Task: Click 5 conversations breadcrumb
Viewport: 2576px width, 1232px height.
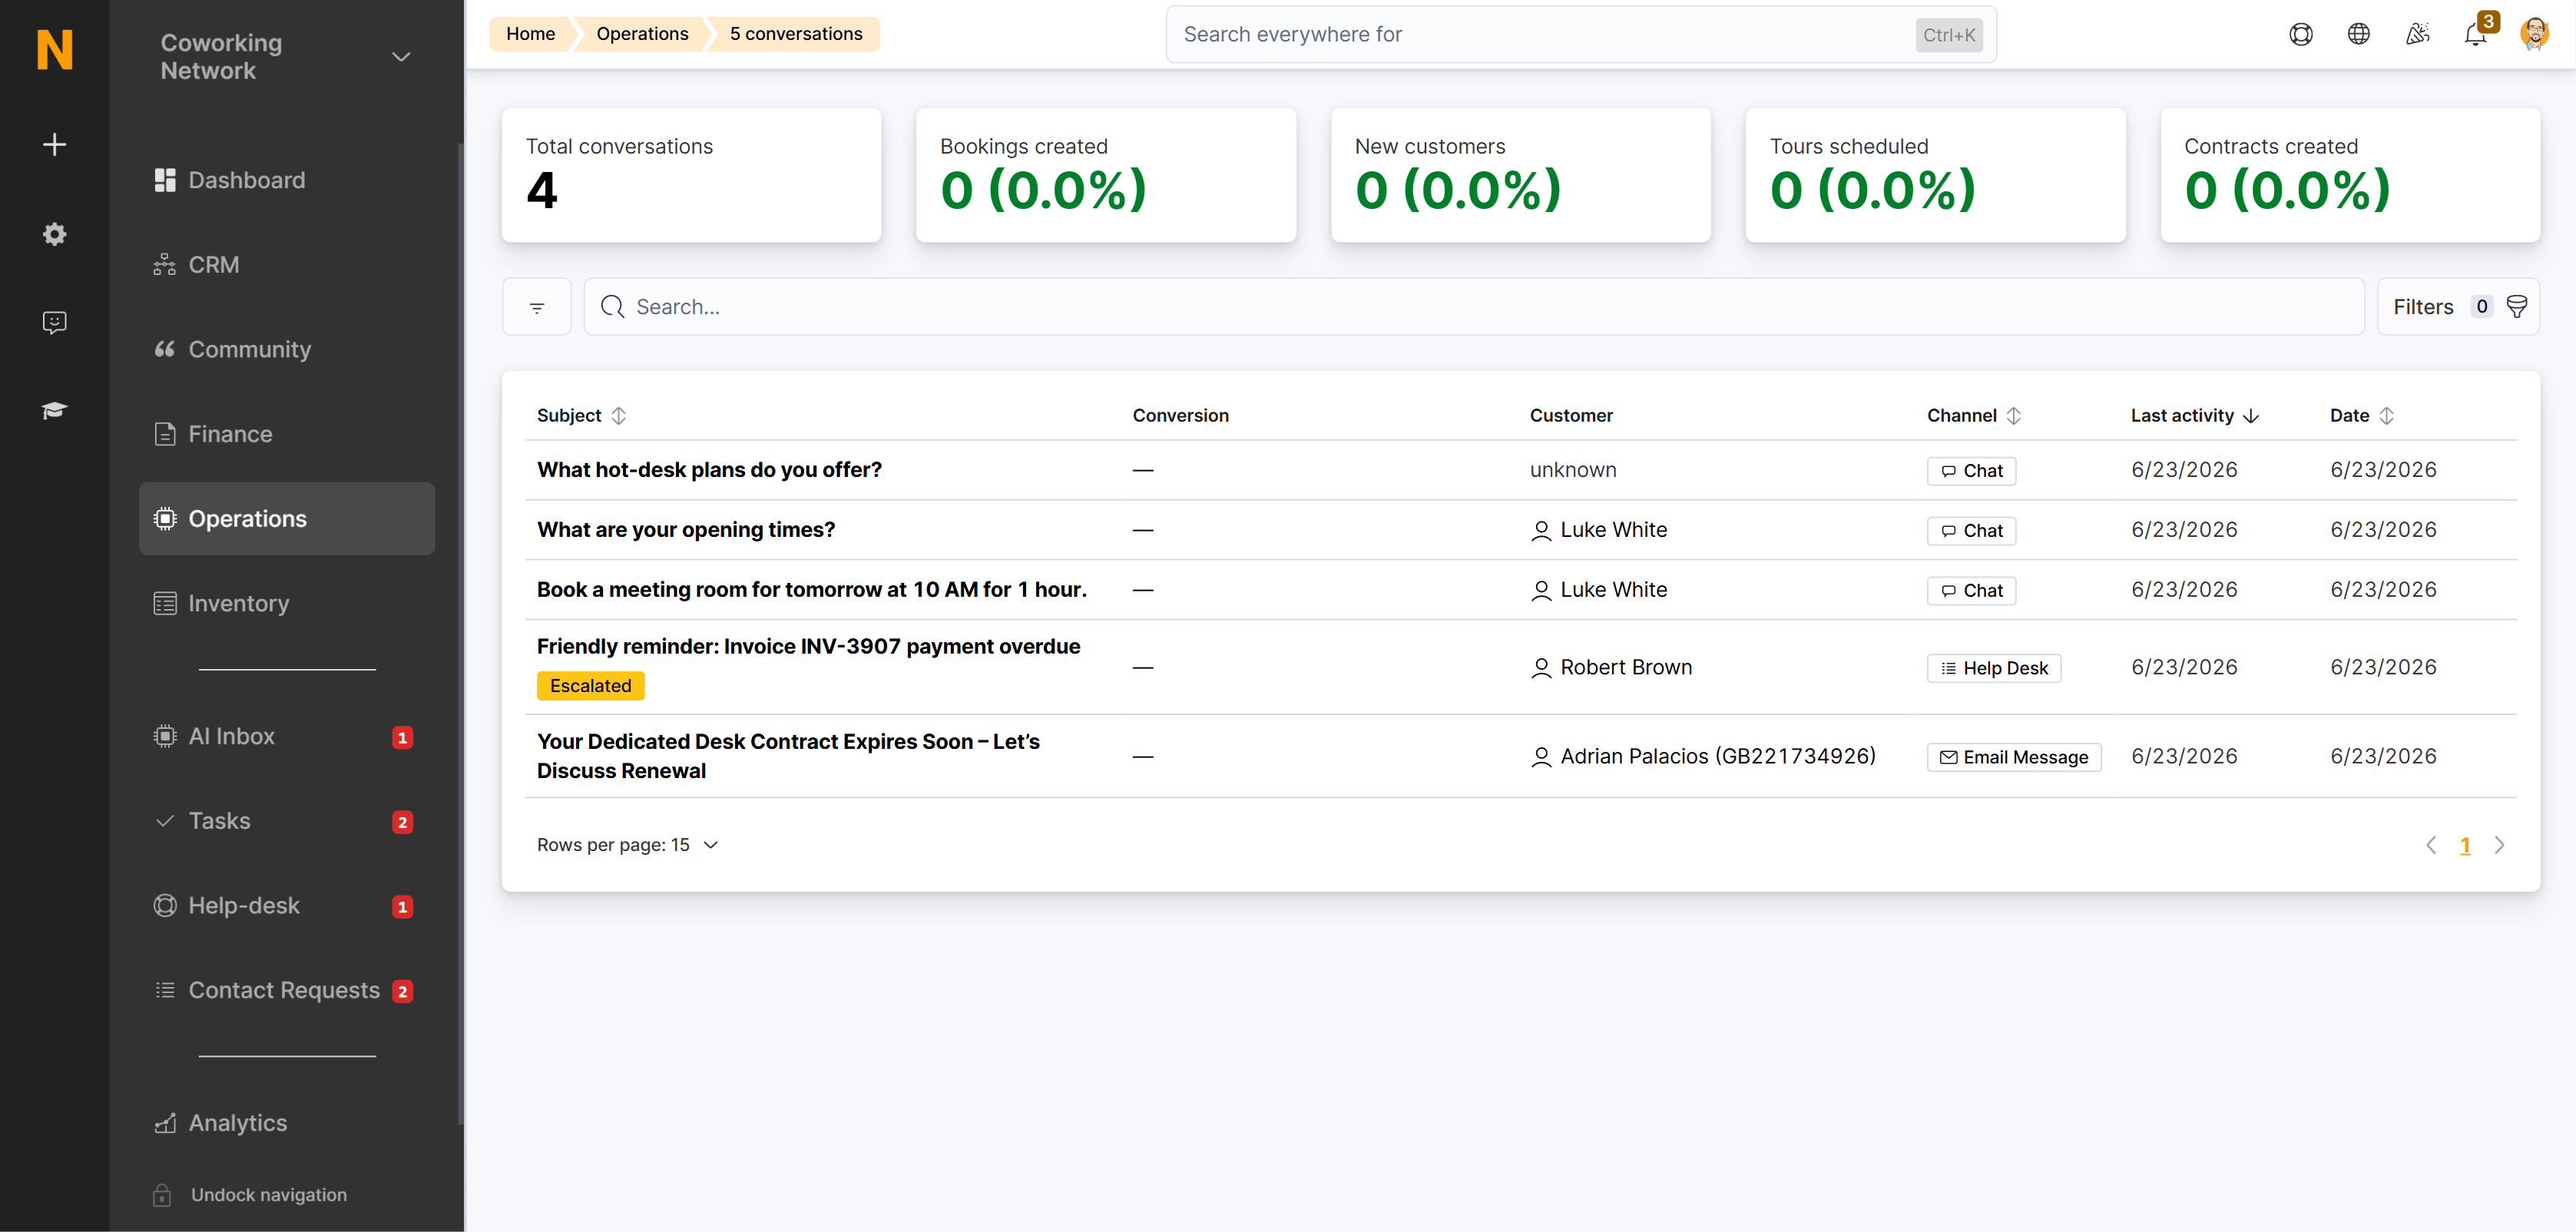Action: tap(796, 34)
